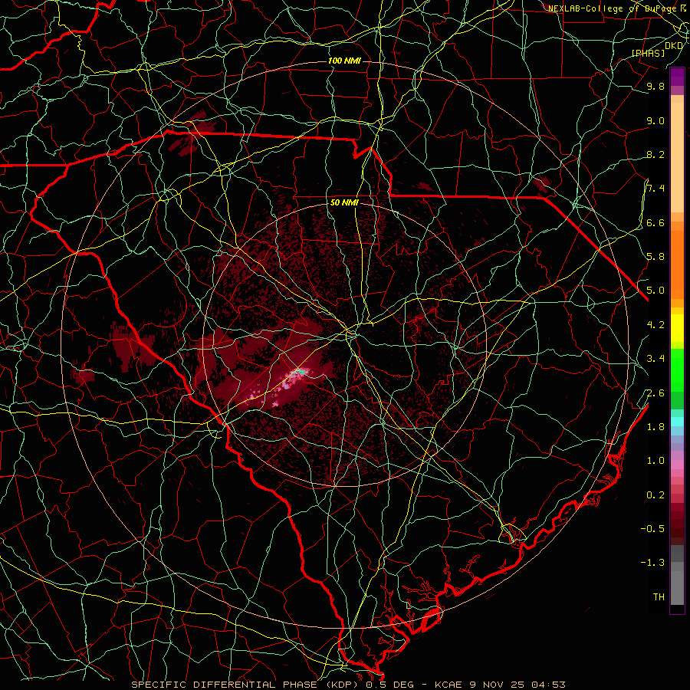Viewport: 690px width, 690px height.
Task: Pick the cyan segment of the color bar
Action: tap(677, 421)
